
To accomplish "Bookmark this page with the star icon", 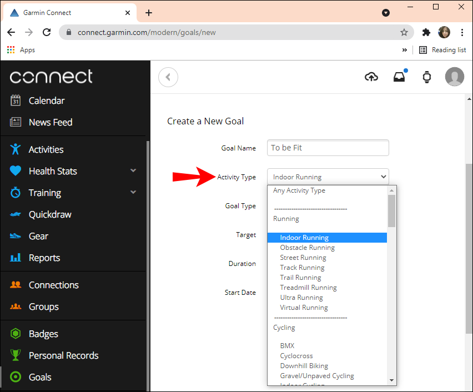I will [404, 32].
